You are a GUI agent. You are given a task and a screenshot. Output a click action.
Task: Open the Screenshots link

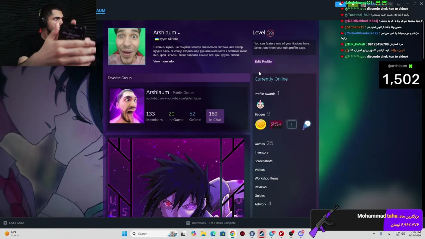[264, 161]
